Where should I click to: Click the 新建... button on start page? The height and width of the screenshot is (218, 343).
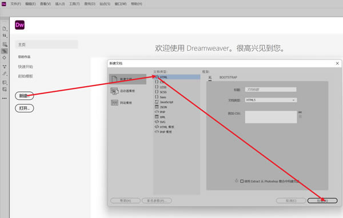click(24, 96)
